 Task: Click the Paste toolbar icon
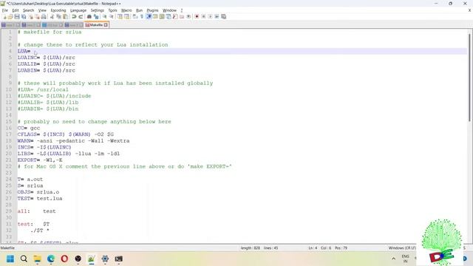(65, 16)
